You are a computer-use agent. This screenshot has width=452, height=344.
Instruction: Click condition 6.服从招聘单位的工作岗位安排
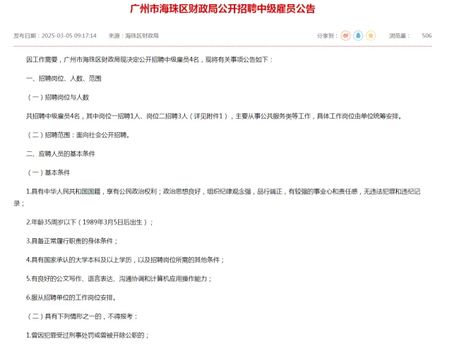pos(71,297)
